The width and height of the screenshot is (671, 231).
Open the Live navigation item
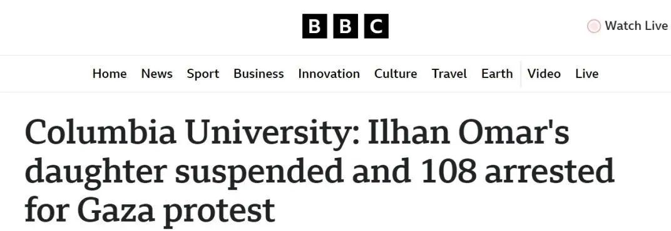586,74
